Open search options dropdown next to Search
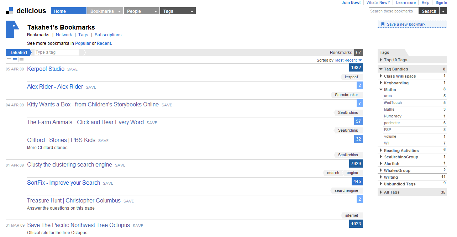 [x=443, y=11]
